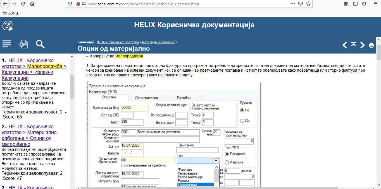The image size is (381, 189).
Task: Open the page actions three-dot menu
Action: (292, 4)
